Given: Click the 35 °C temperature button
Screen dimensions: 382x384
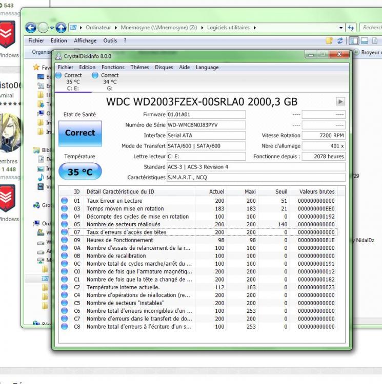Looking at the screenshot, I should 79,172.
